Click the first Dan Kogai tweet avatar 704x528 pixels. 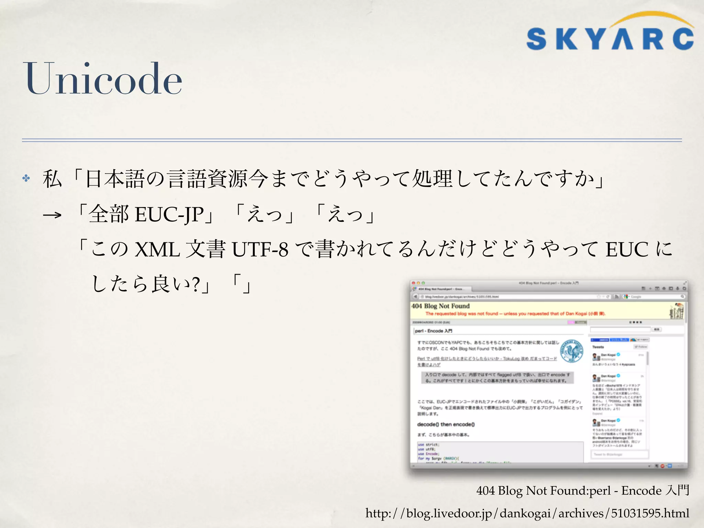[596, 357]
